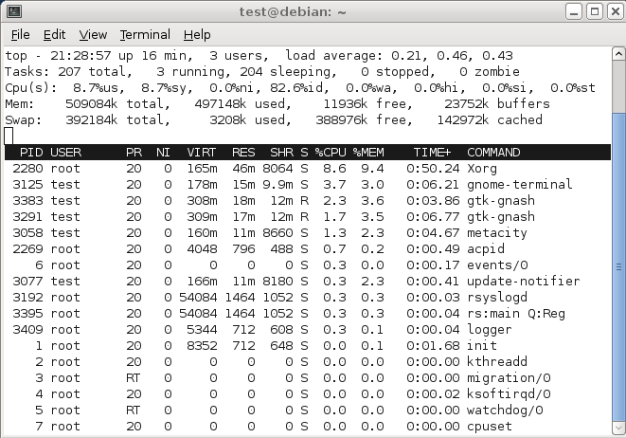626x438 pixels.
Task: Click the update-notifier process name
Action: (x=523, y=282)
